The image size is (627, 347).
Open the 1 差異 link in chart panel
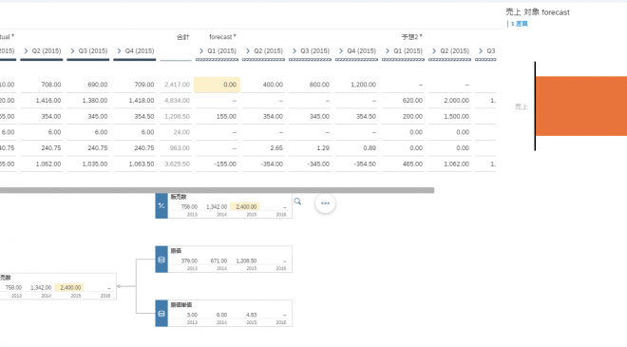coord(520,24)
